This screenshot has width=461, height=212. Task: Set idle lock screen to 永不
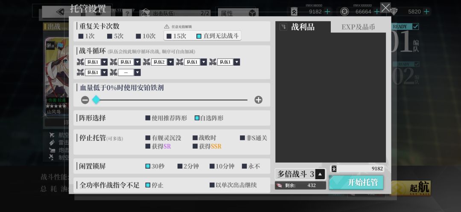coord(251,166)
